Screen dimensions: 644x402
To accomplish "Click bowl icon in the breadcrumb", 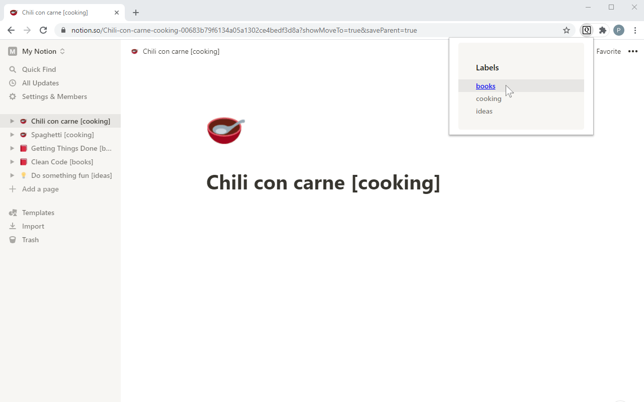I will coord(134,51).
